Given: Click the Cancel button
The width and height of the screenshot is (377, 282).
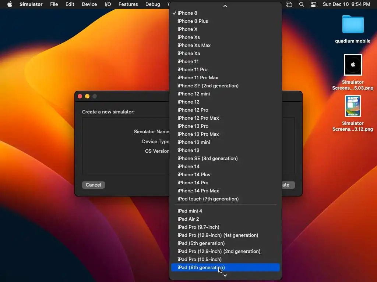Looking at the screenshot, I should [93, 185].
